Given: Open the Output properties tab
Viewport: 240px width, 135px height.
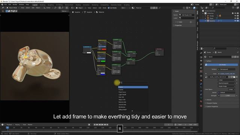Looking at the screenshot, I should click(x=201, y=61).
